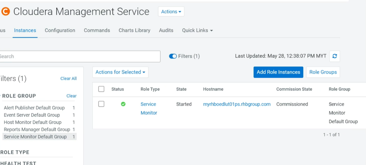This screenshot has height=165, width=366.
Task: Open the myrhboedlut01ps.rhbgroup.com hostname link
Action: click(237, 104)
